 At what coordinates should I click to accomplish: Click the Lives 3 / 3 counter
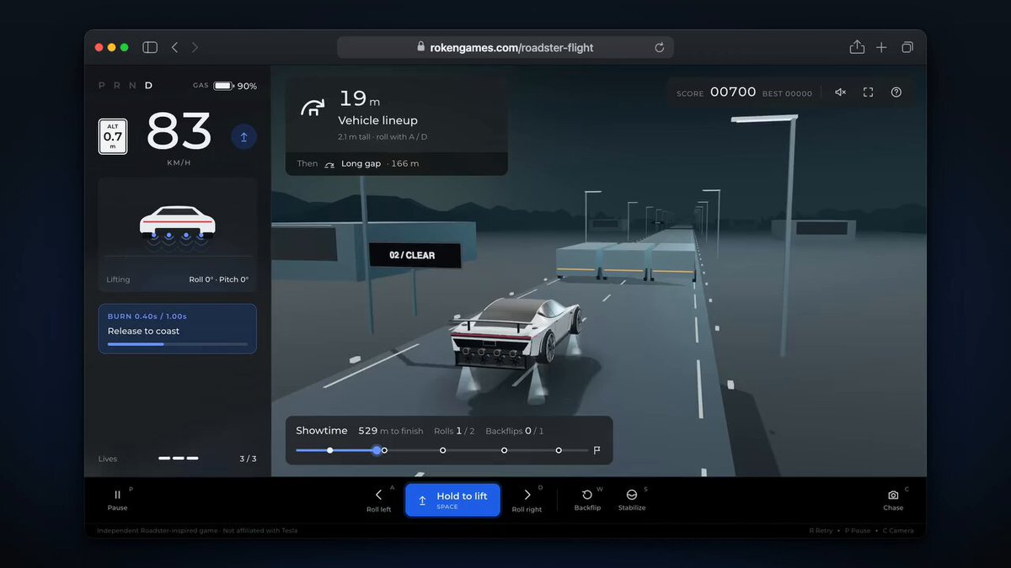[178, 459]
